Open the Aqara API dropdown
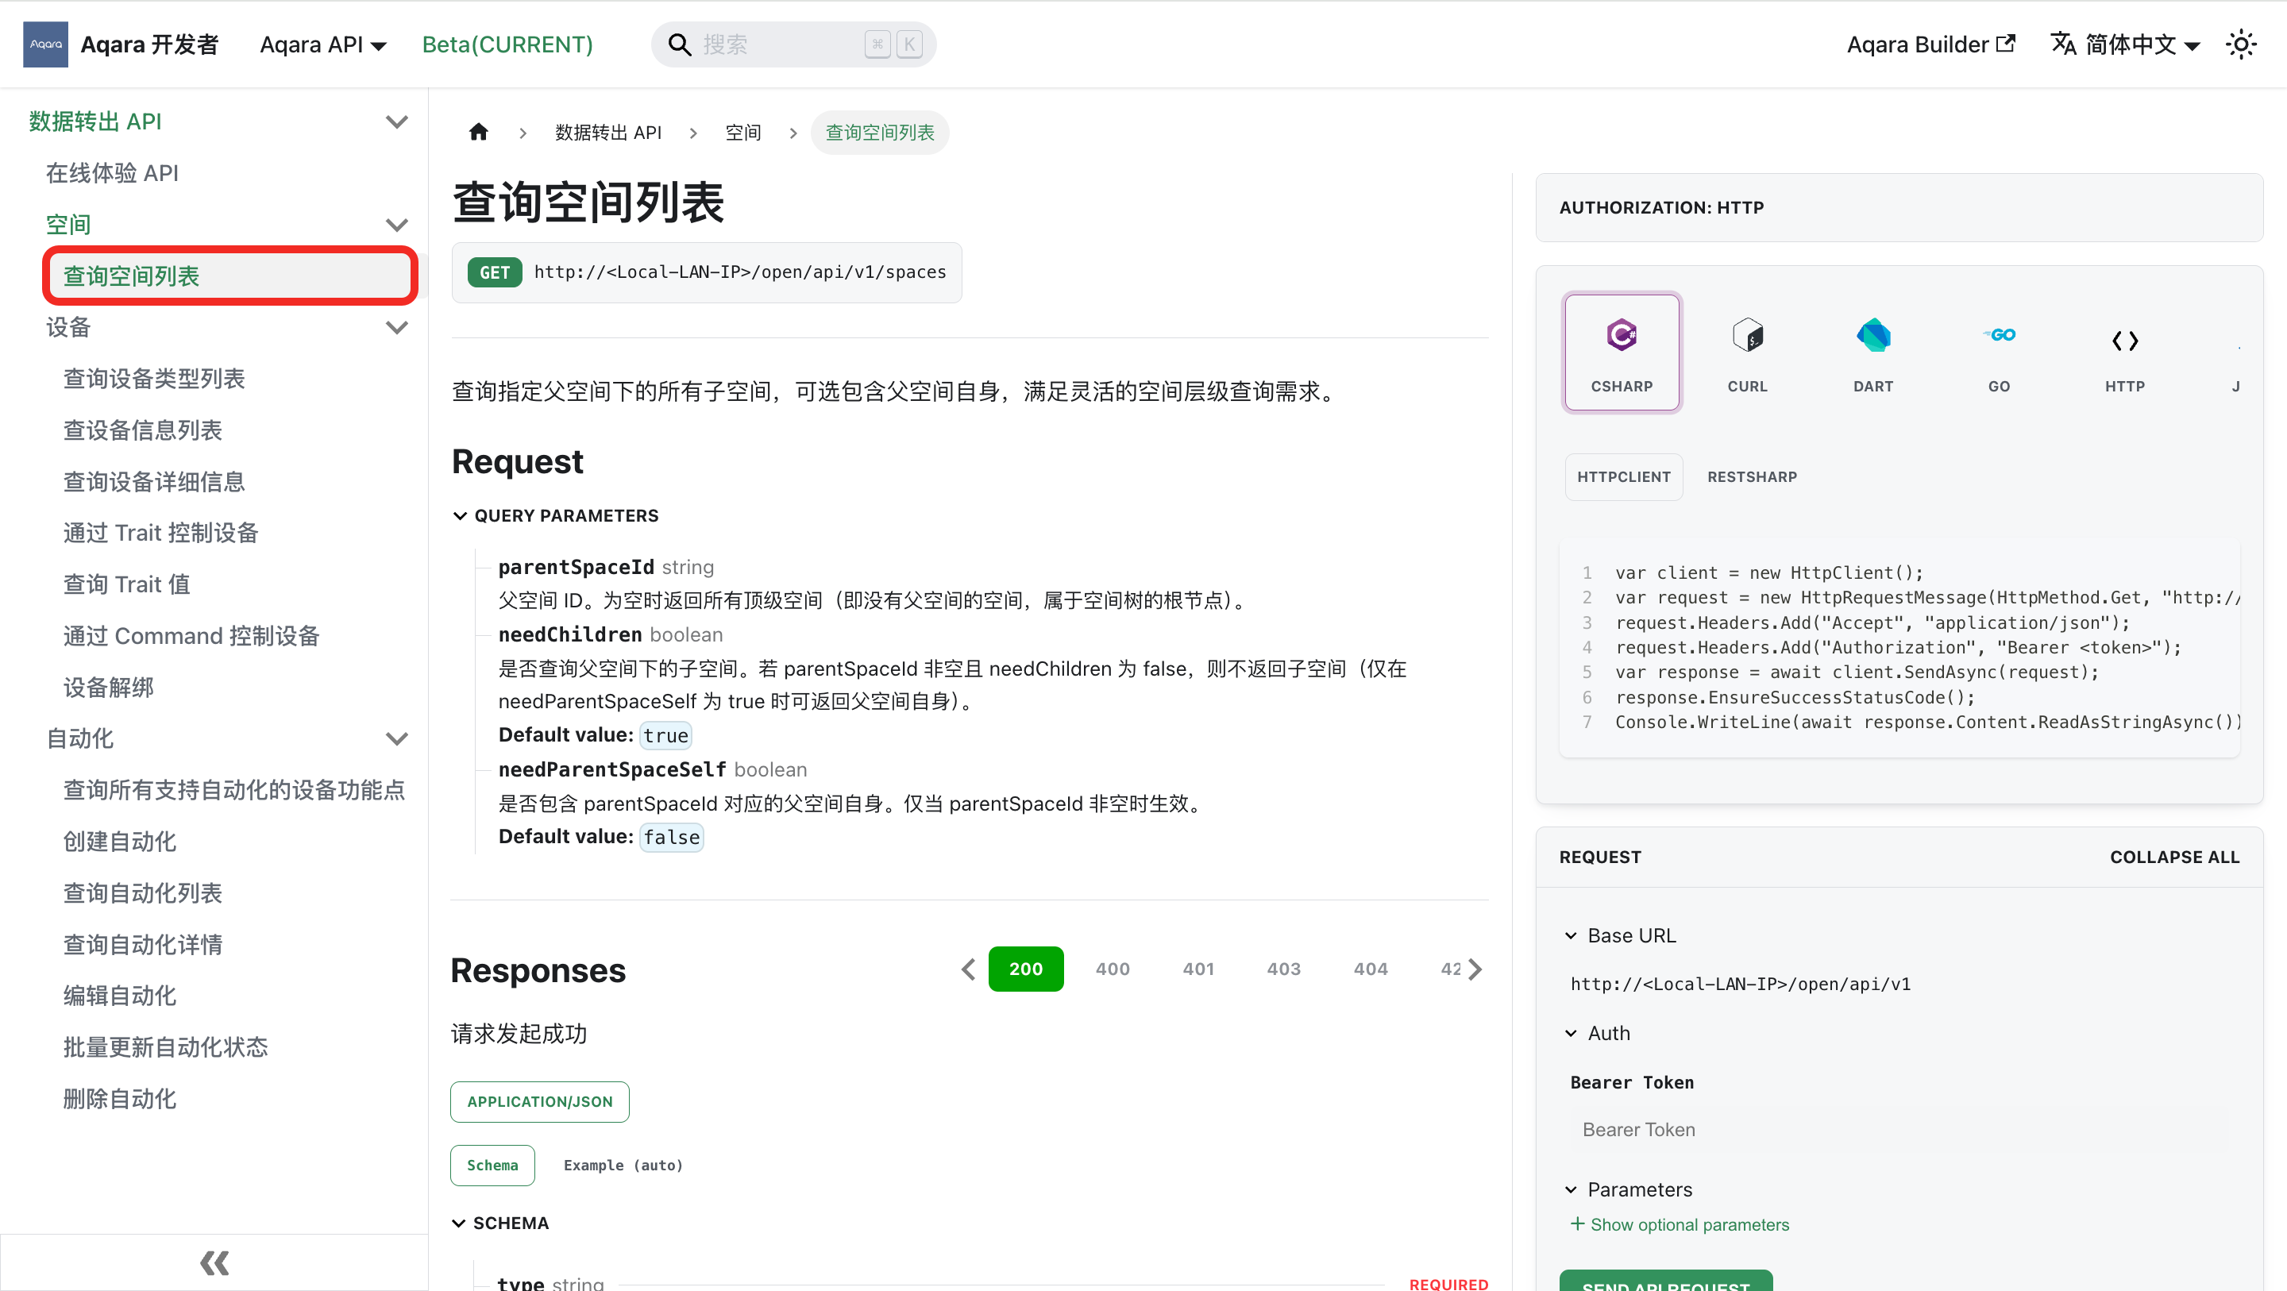Viewport: 2287px width, 1291px height. tap(322, 44)
